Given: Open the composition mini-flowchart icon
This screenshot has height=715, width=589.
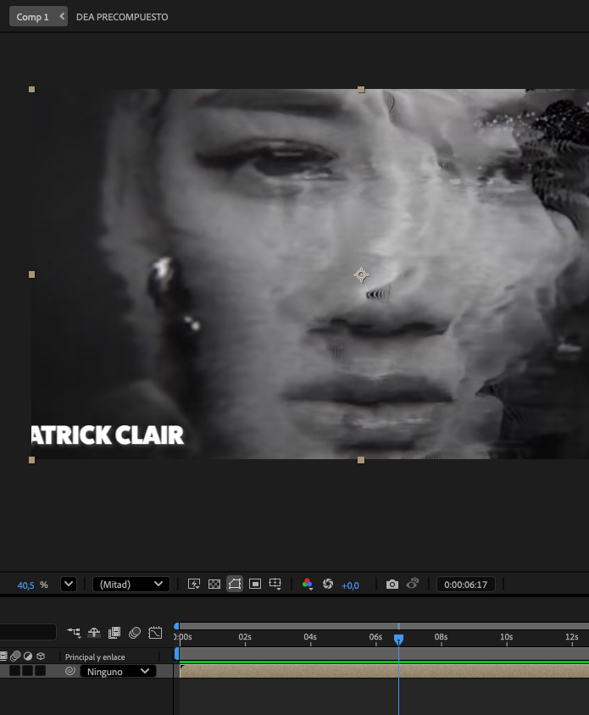Looking at the screenshot, I should (74, 633).
